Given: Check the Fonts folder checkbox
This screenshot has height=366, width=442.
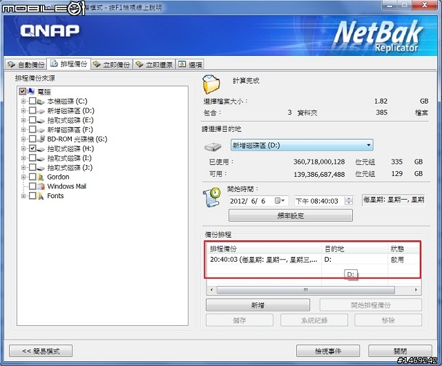Looking at the screenshot, I should (x=32, y=195).
